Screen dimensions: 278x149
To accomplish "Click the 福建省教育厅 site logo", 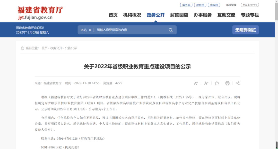I will [x=40, y=13].
